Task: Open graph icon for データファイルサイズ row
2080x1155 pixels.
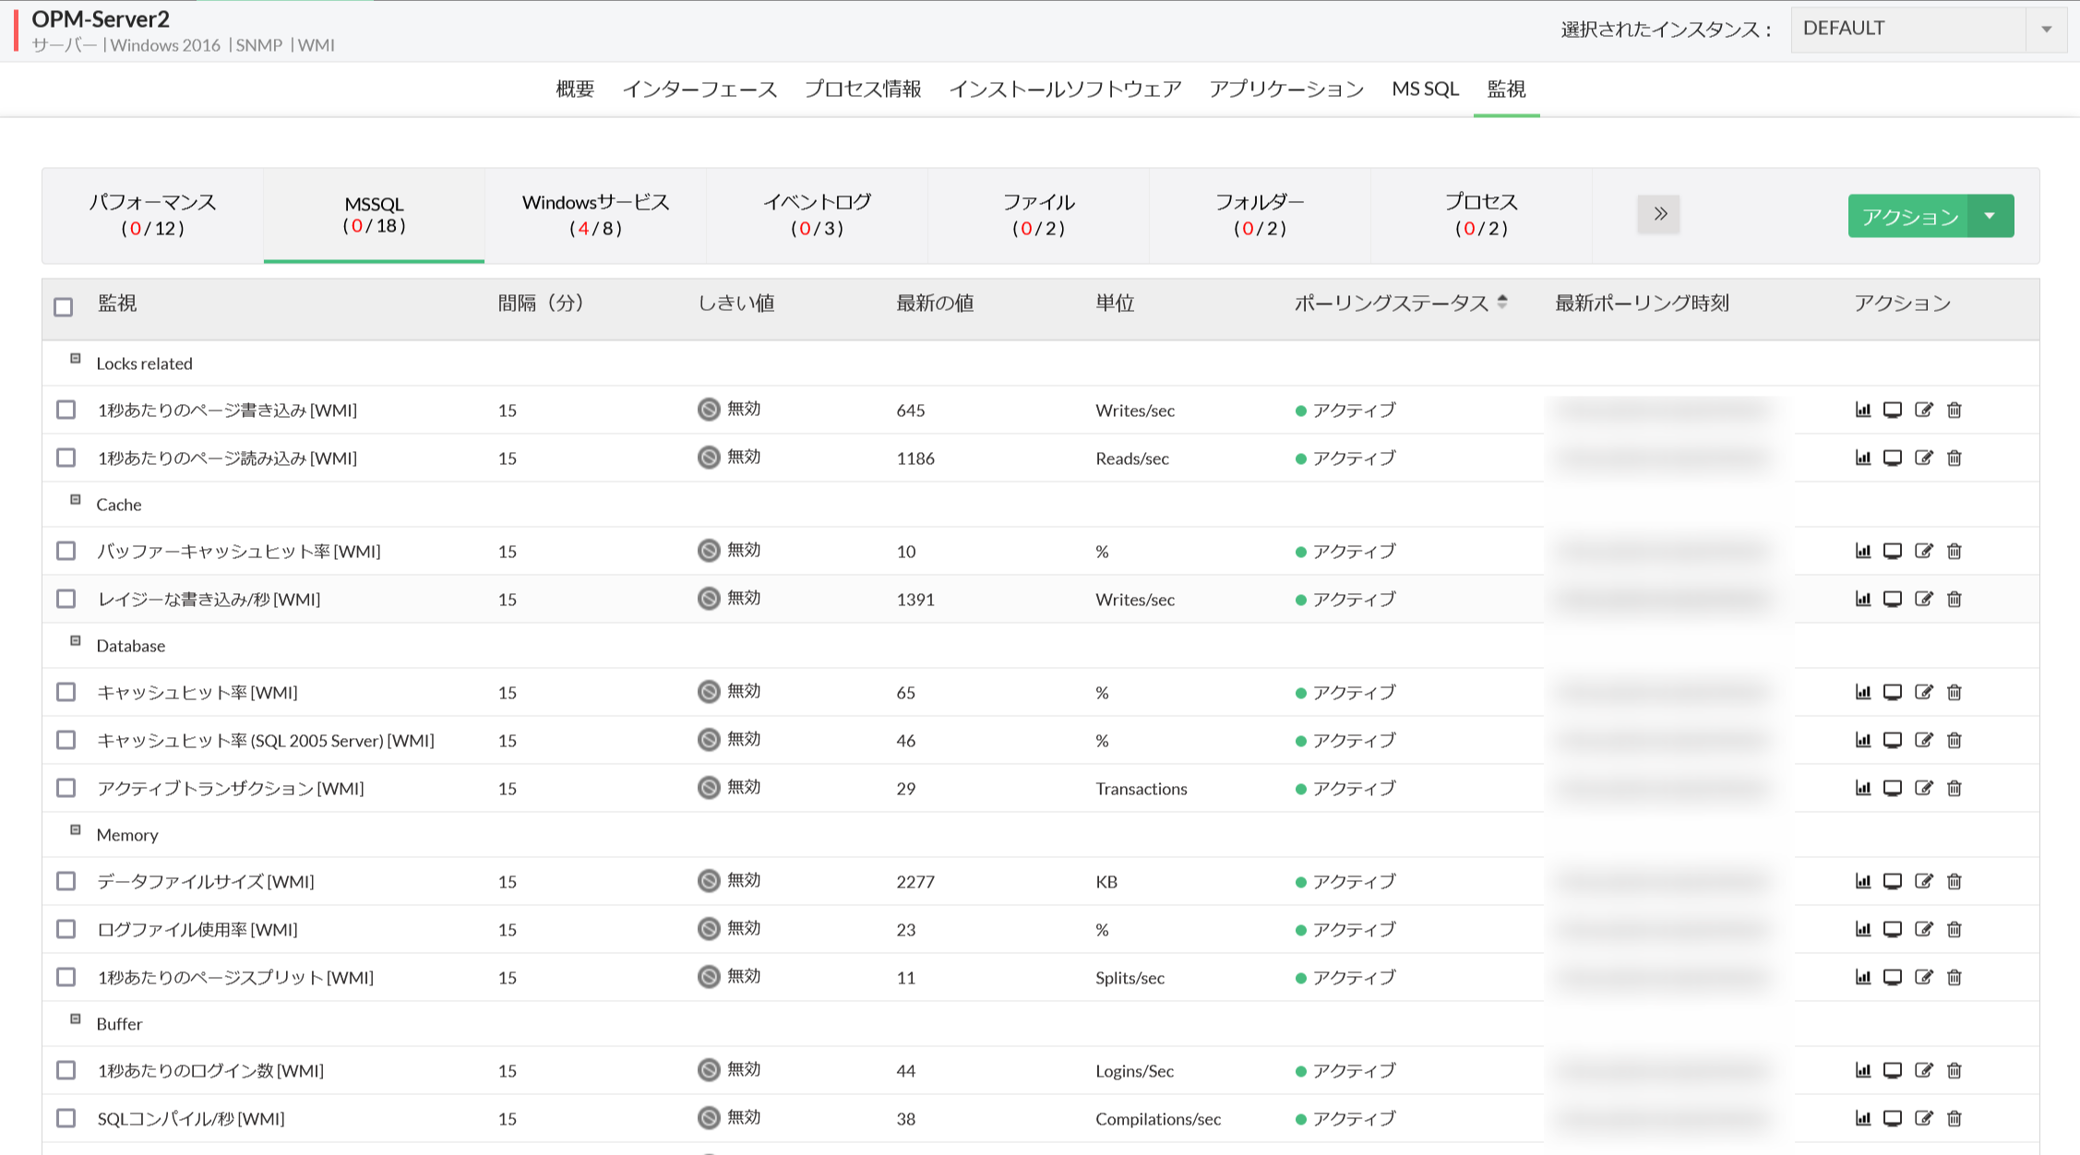Action: coord(1862,881)
